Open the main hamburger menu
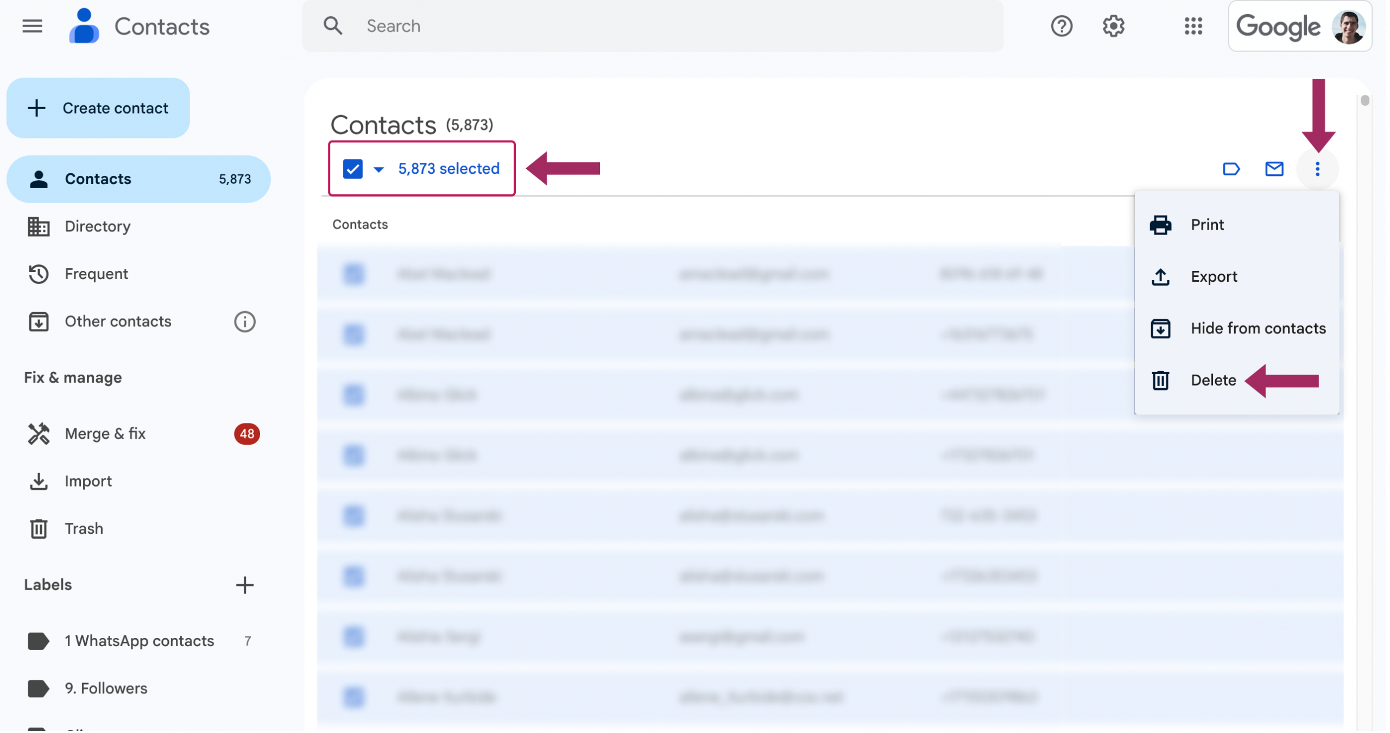The width and height of the screenshot is (1390, 733). (x=32, y=26)
